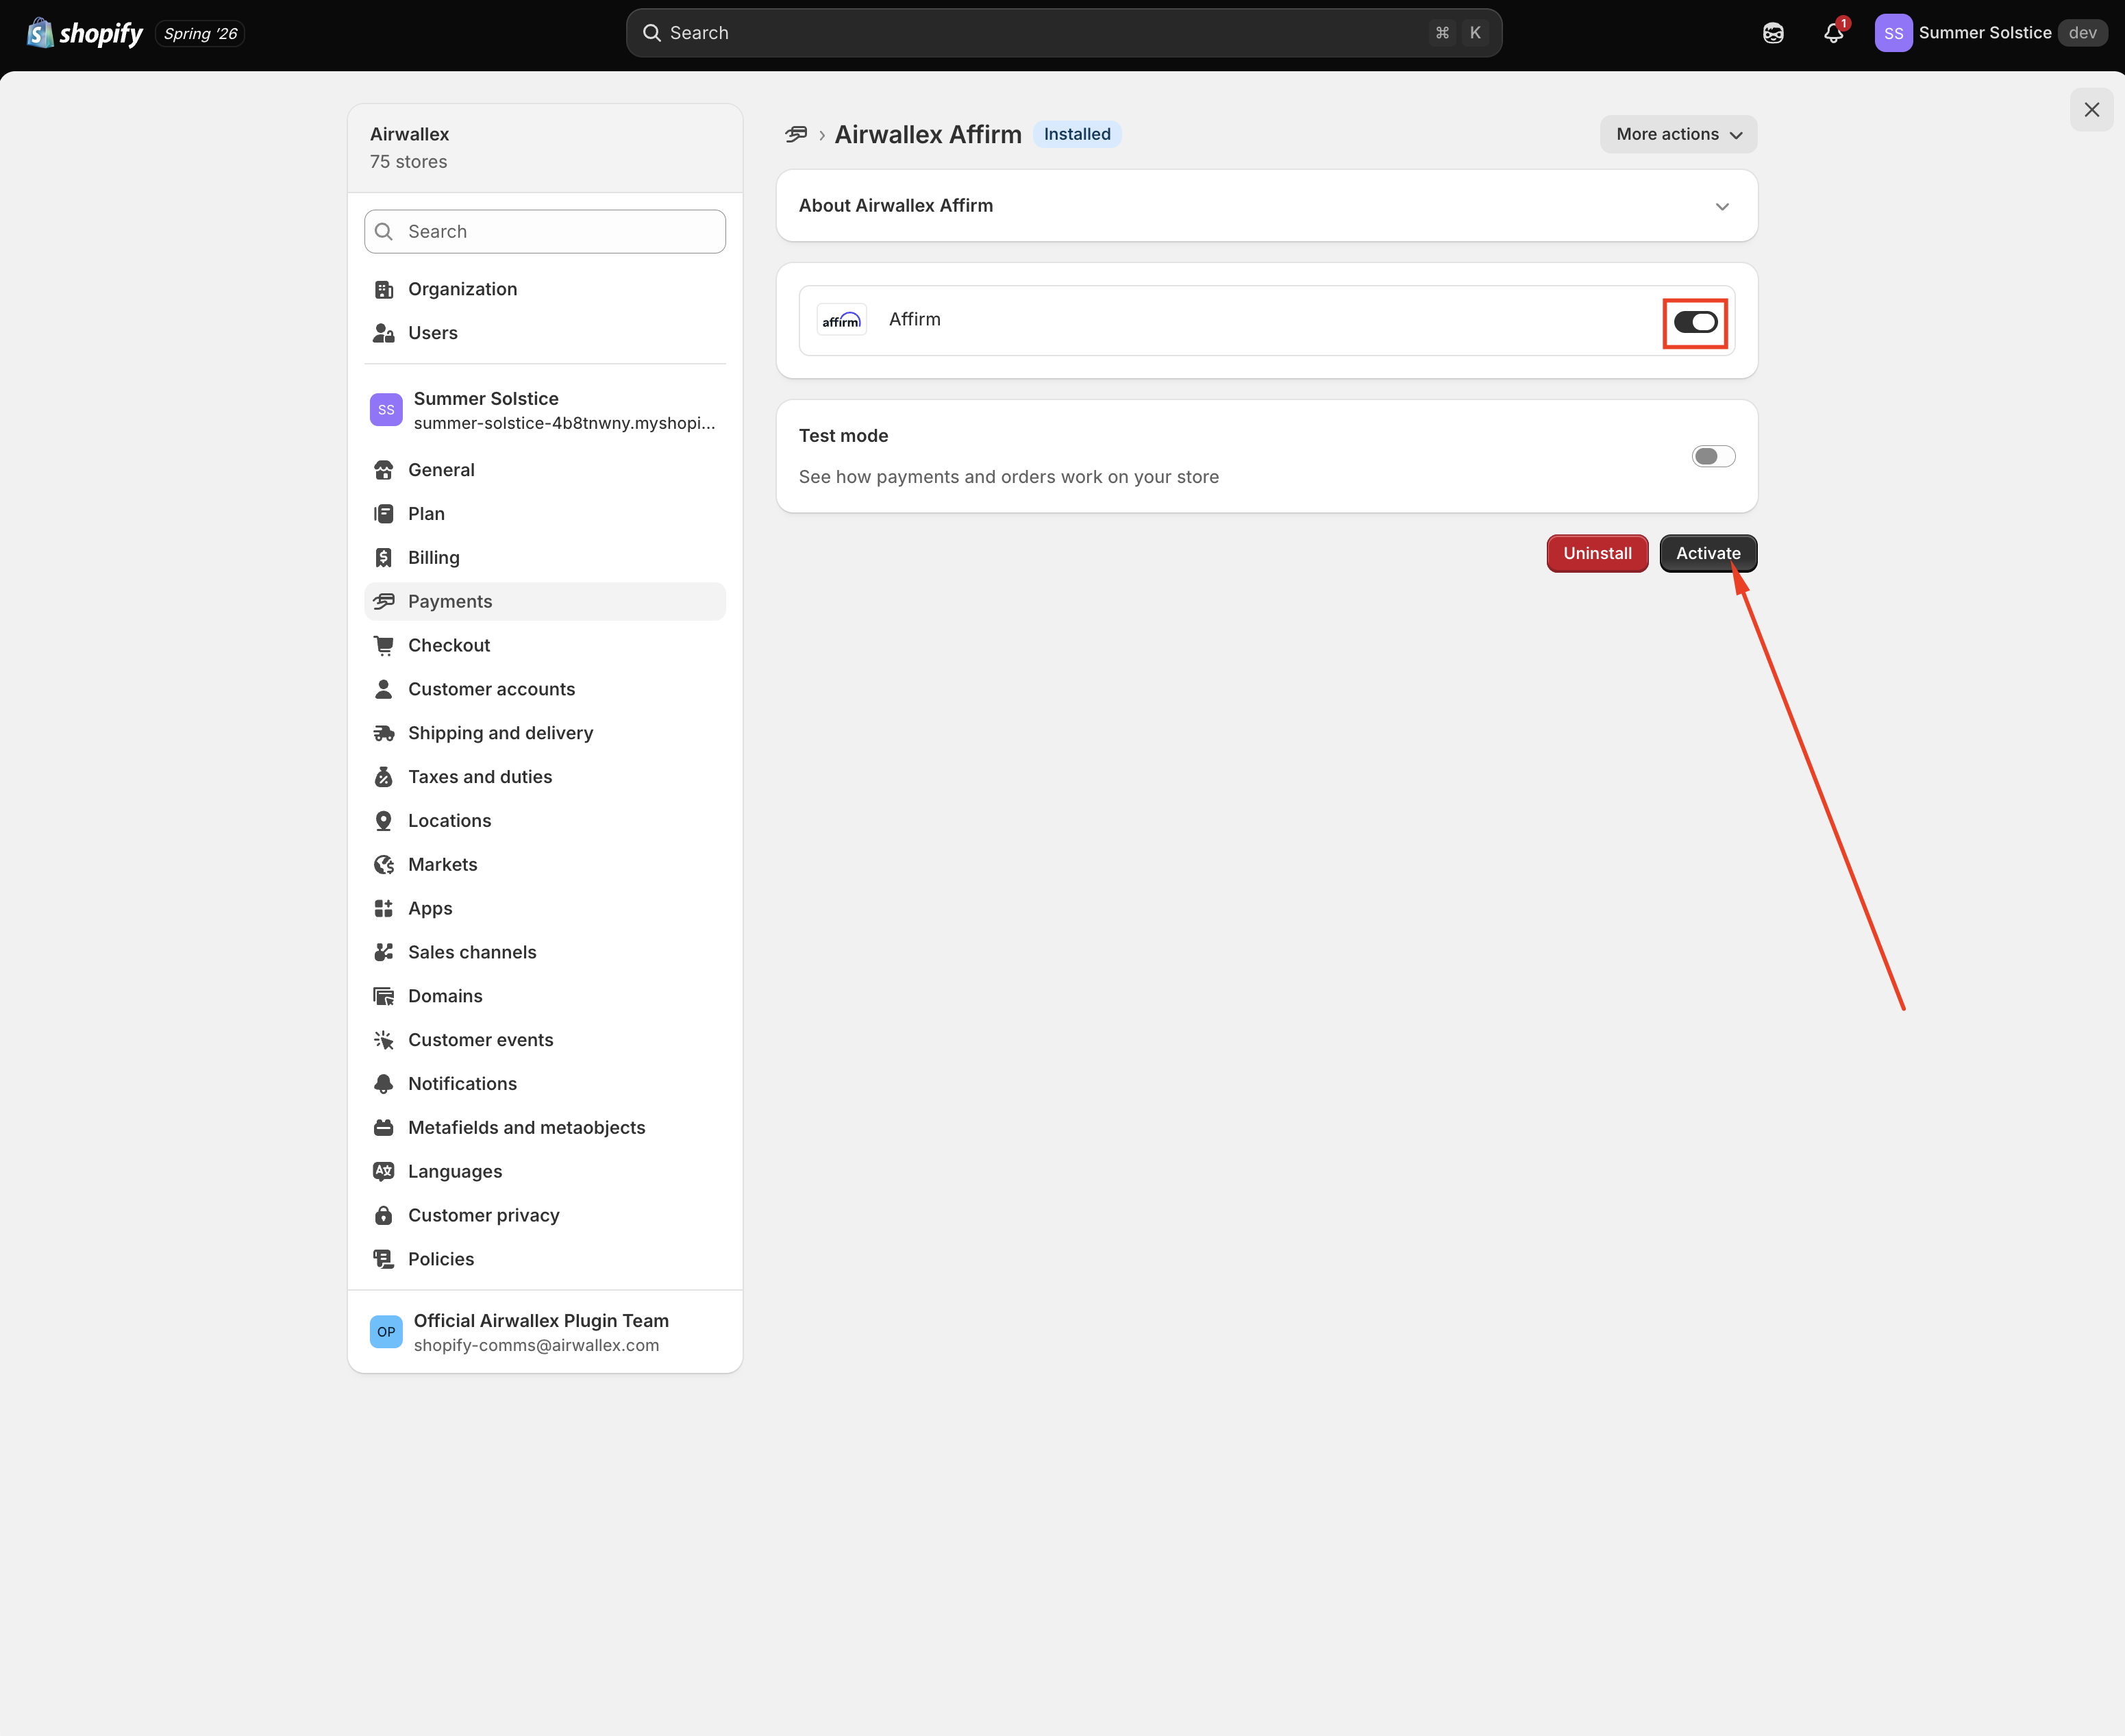Open Official Airwallex Plugin Team account

point(545,1332)
